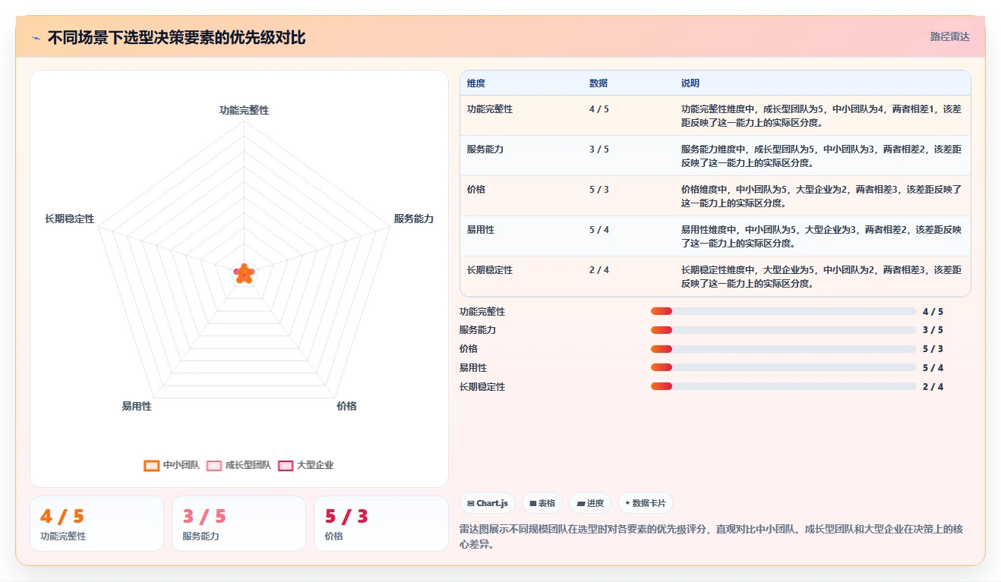The height and width of the screenshot is (582, 1001).
Task: Click the 路径雷达 label in the header
Action: coord(949,36)
